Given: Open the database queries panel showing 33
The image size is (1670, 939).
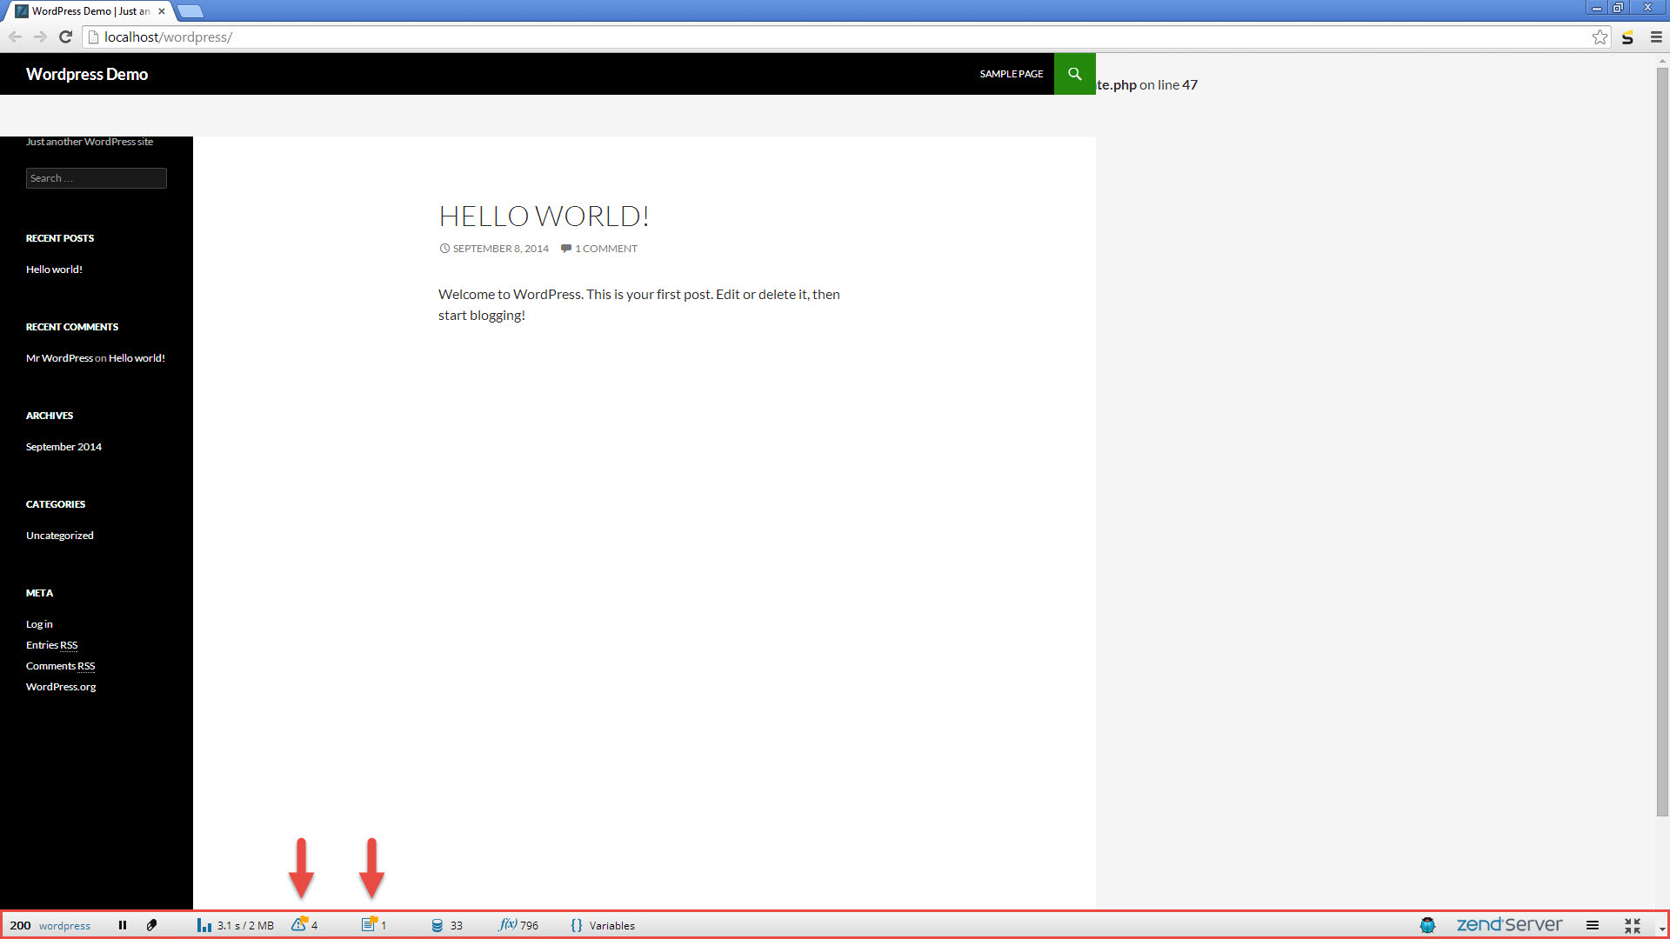Looking at the screenshot, I should tap(447, 925).
